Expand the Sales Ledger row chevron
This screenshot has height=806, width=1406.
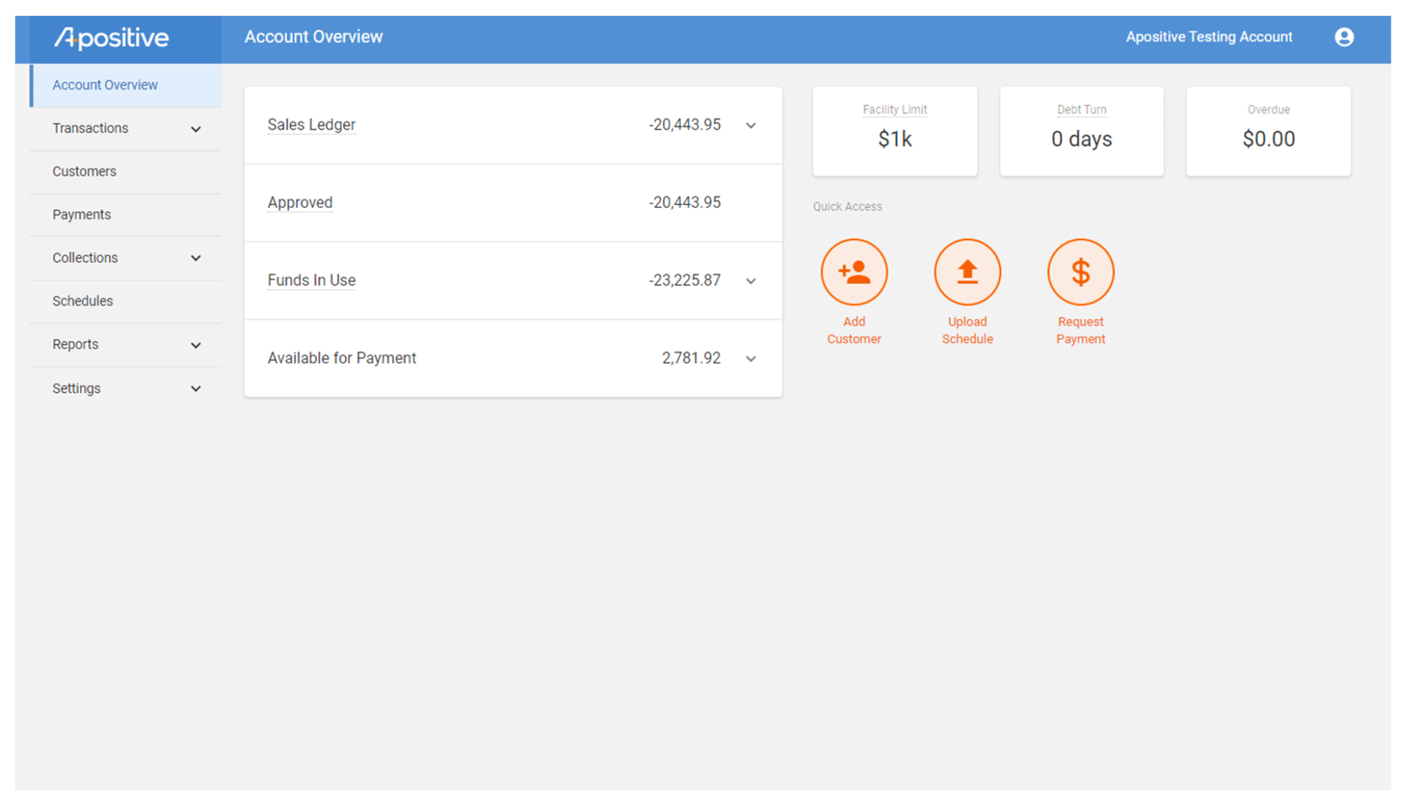pyautogui.click(x=750, y=126)
